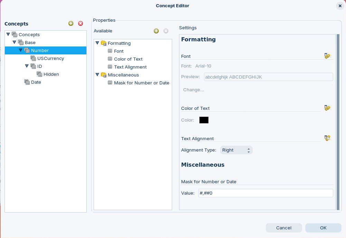Collapse the Base tree node
The height and width of the screenshot is (238, 346).
[15, 42]
